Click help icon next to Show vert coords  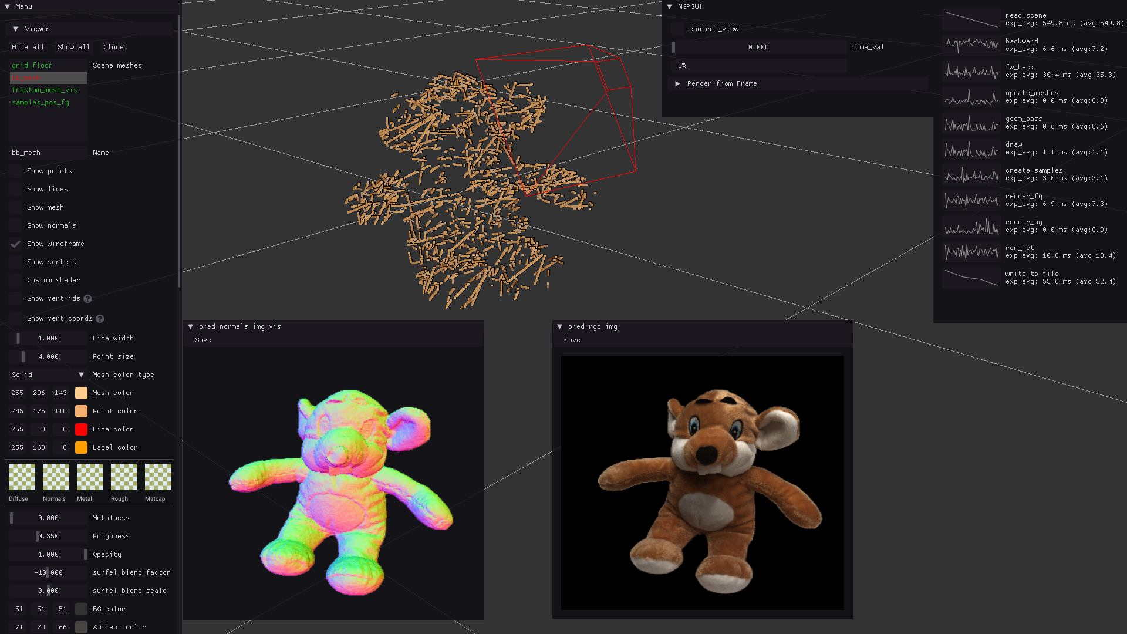100,319
